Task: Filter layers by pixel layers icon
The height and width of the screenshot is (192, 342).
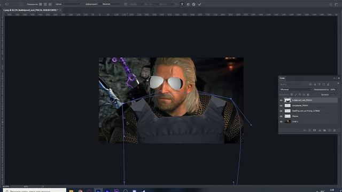Action: (310, 84)
